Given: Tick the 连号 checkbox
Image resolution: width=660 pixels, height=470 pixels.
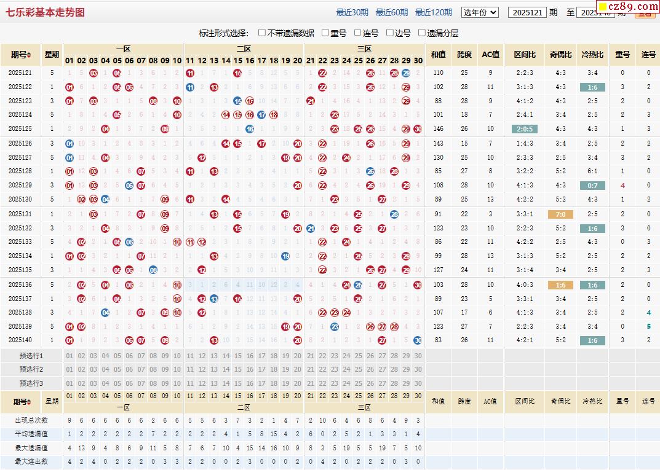Looking at the screenshot, I should click(x=358, y=33).
